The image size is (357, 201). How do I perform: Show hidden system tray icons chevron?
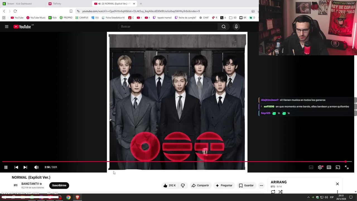click(x=308, y=197)
